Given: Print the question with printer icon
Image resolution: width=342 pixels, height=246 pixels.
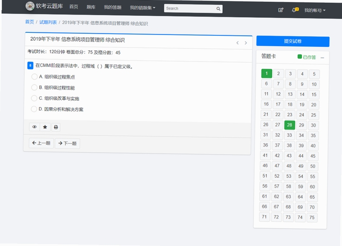Looking at the screenshot, I should (56, 127).
